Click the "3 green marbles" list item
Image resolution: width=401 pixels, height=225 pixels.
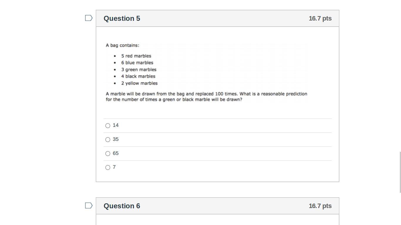(139, 70)
